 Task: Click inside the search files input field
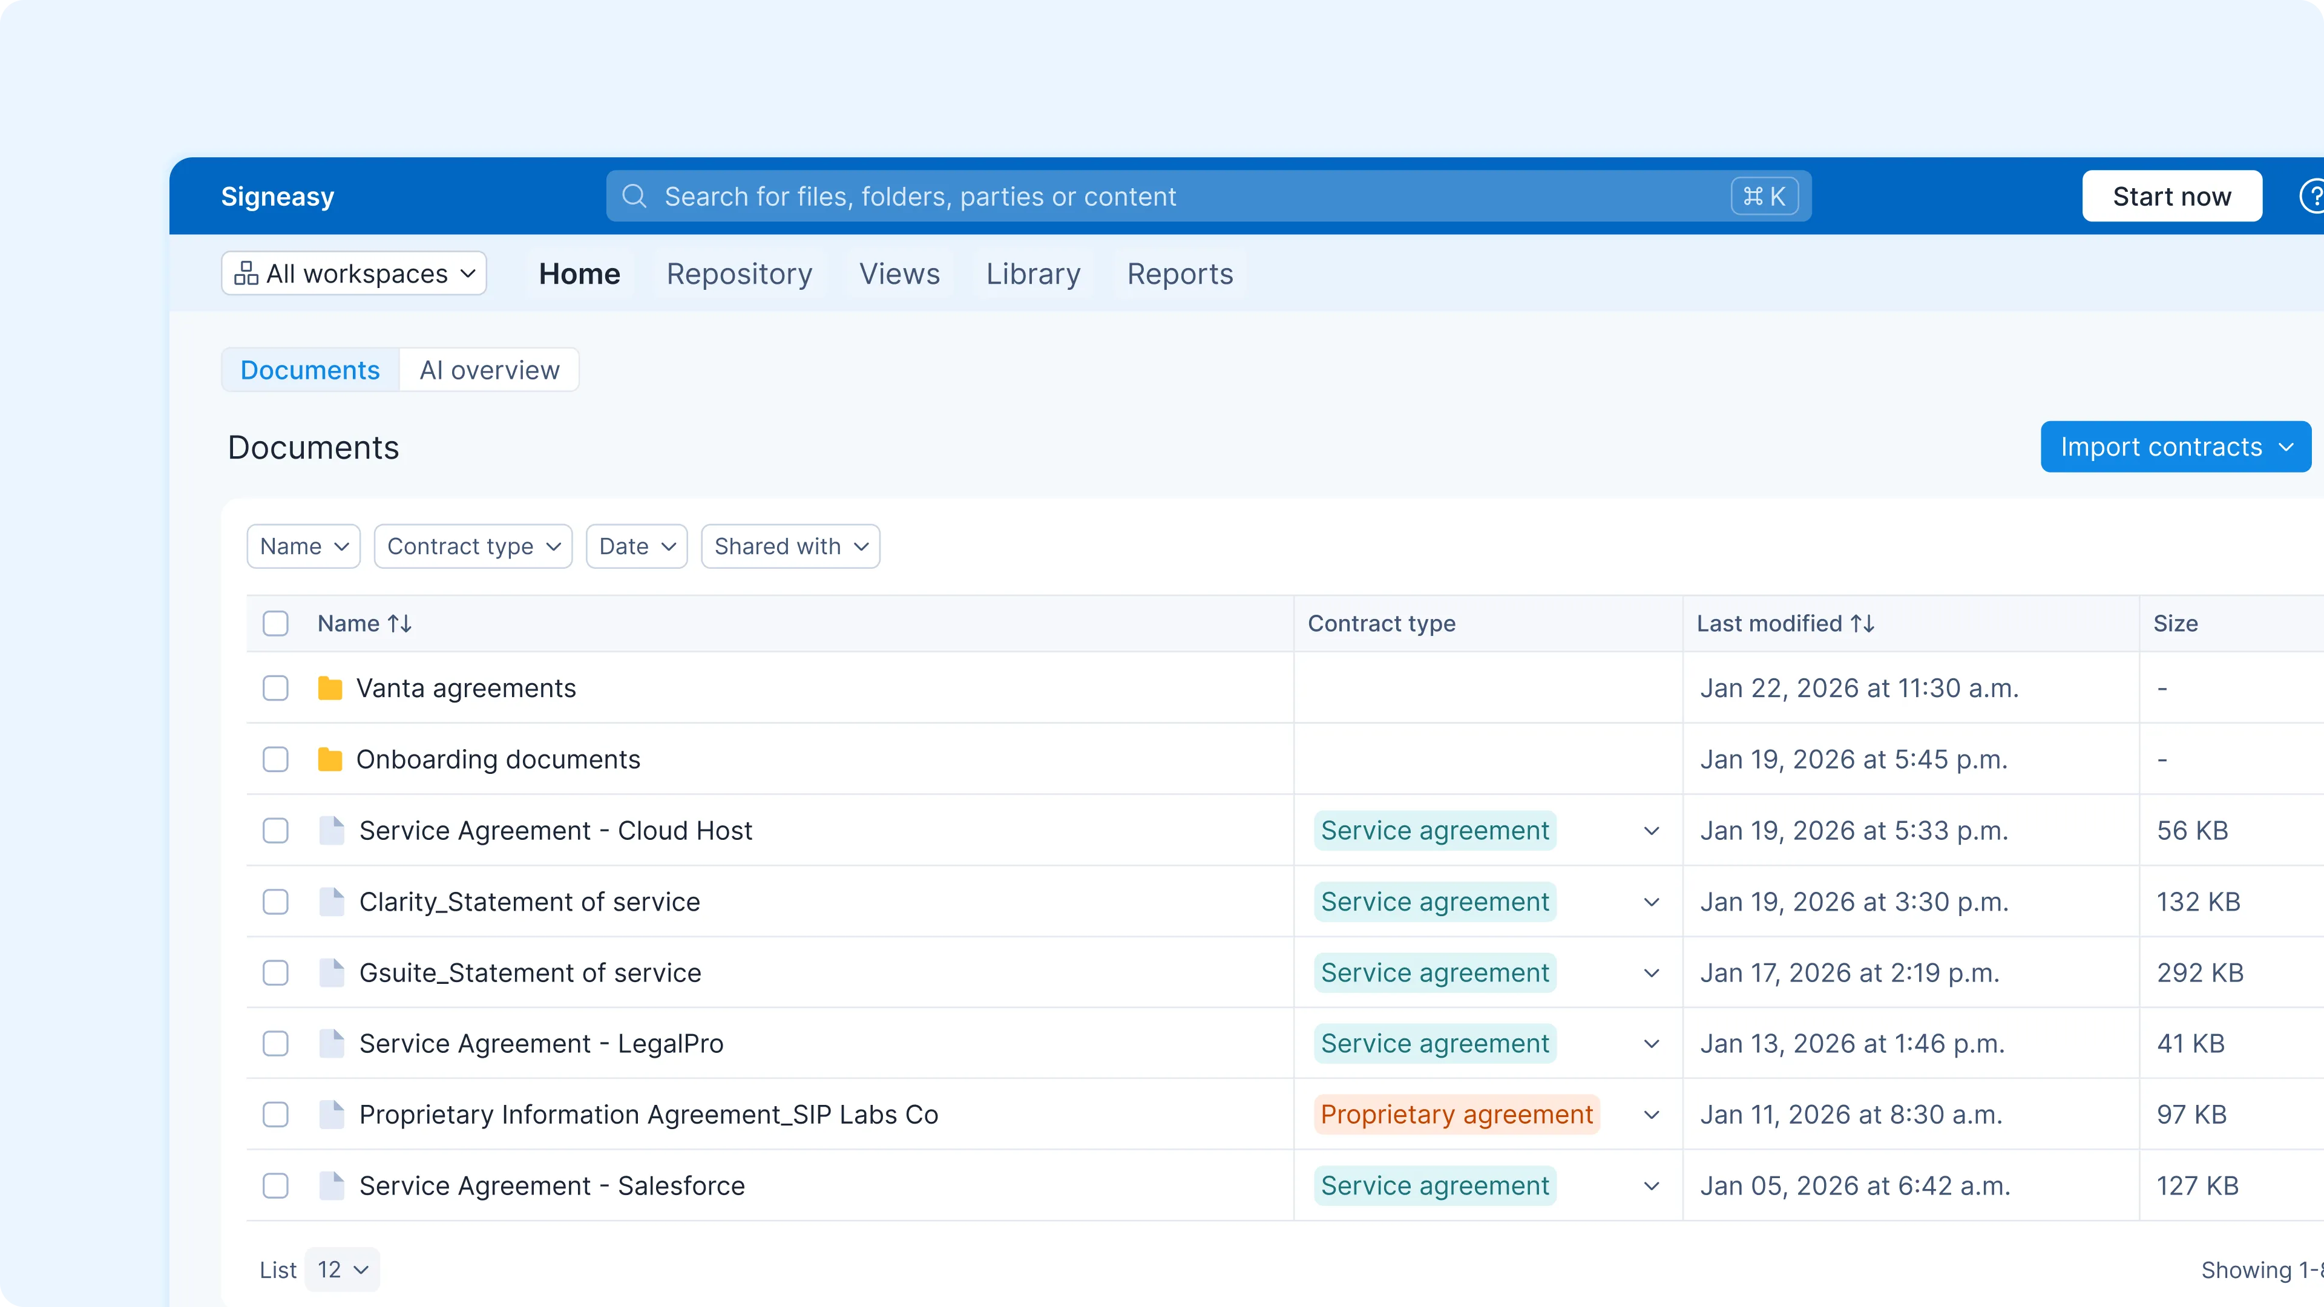[1083, 195]
